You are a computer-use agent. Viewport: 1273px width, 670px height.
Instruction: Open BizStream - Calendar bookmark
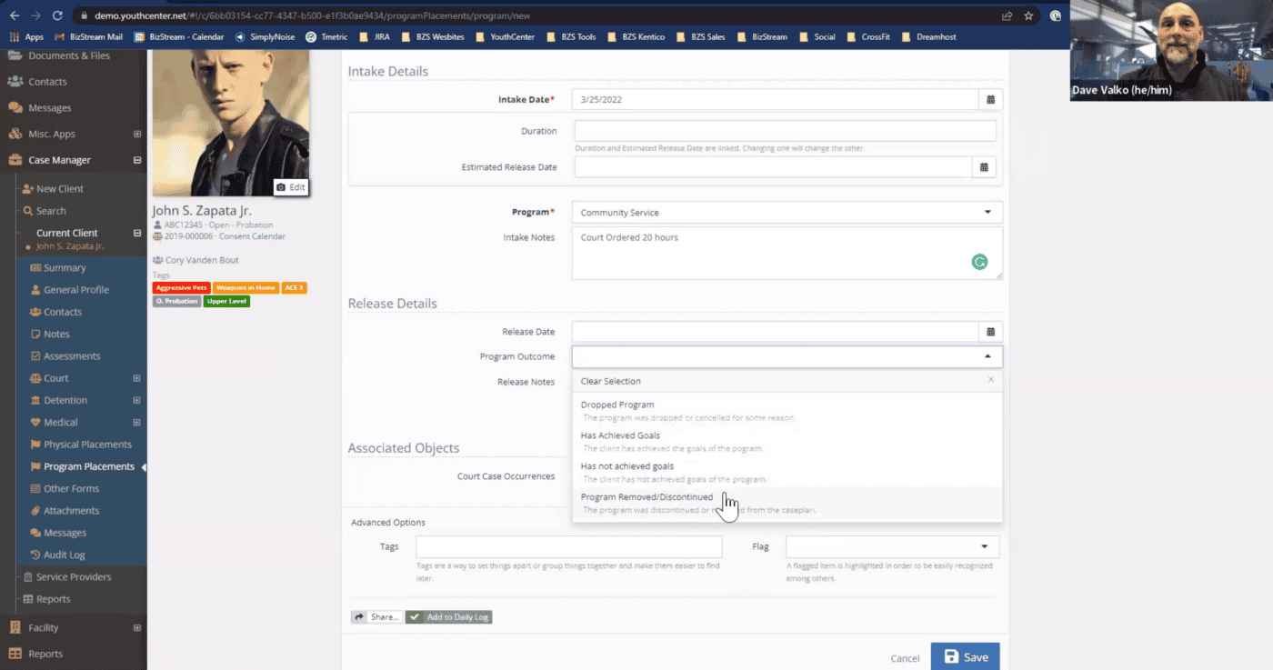pyautogui.click(x=179, y=37)
